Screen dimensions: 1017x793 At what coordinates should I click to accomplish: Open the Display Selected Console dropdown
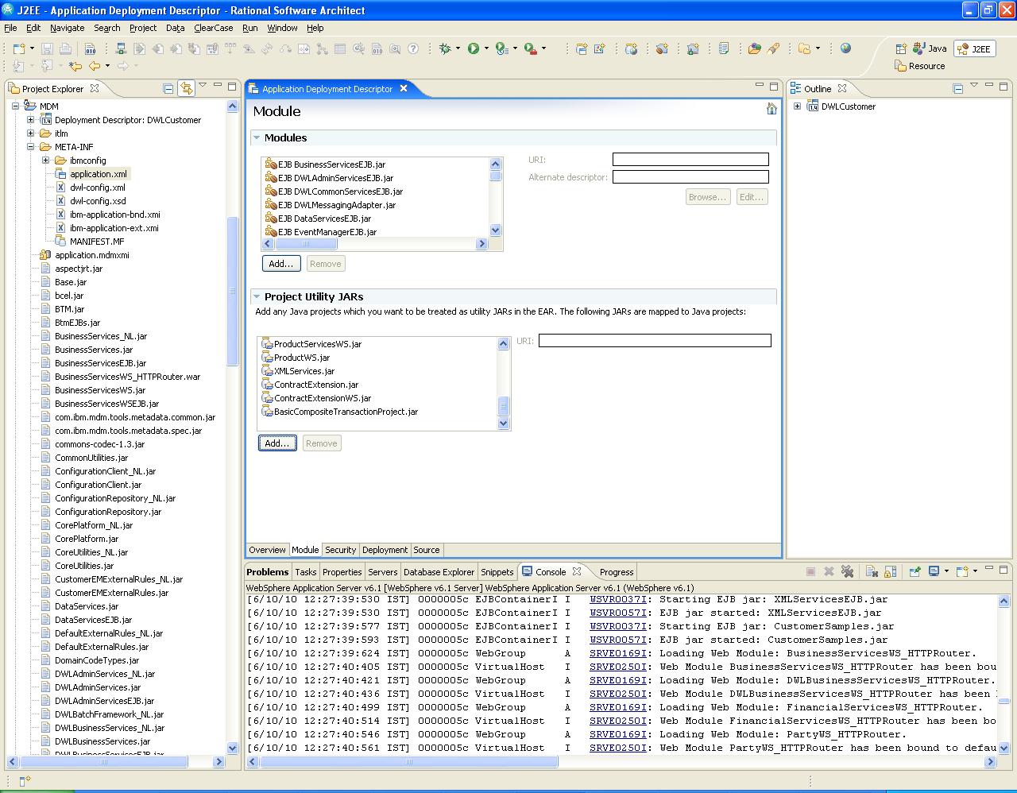(945, 571)
